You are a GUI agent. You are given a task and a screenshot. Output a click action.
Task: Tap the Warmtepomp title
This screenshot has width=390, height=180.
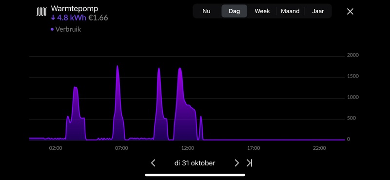(x=75, y=8)
